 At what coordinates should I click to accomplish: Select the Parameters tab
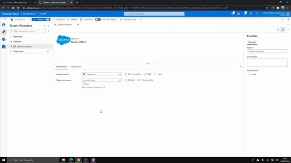76,67
